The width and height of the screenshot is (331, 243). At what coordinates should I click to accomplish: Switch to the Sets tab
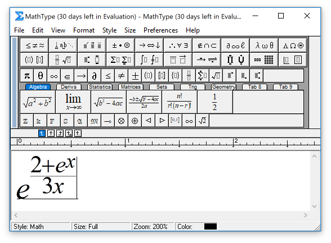tap(162, 87)
